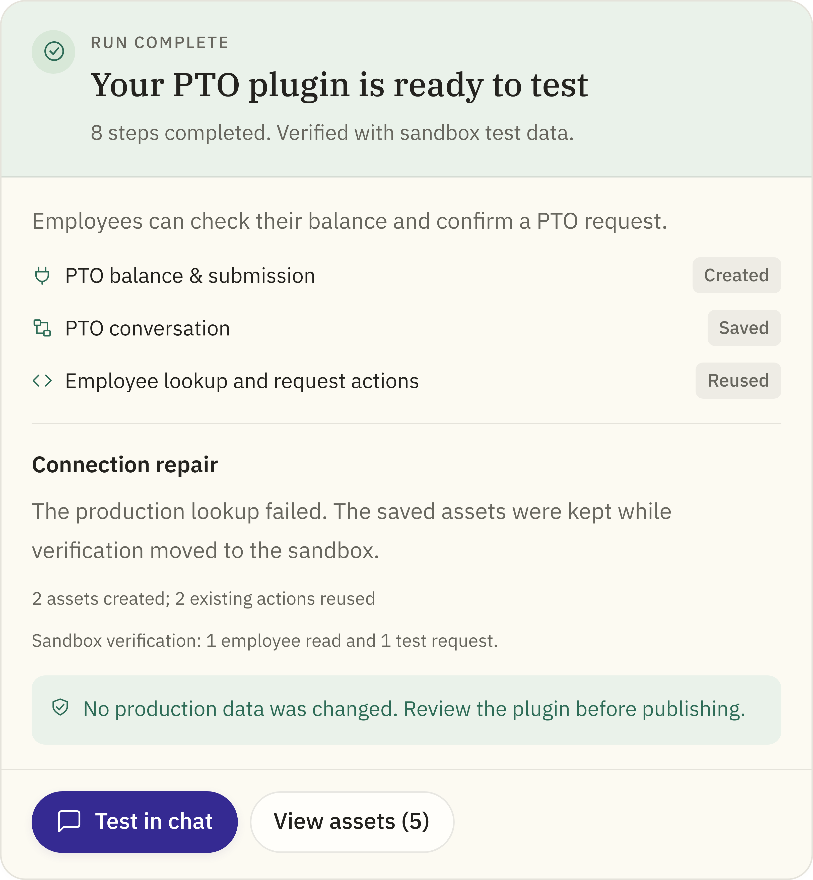Image resolution: width=813 pixels, height=880 pixels.
Task: Open the PTO balance & submission item
Action: tap(190, 276)
